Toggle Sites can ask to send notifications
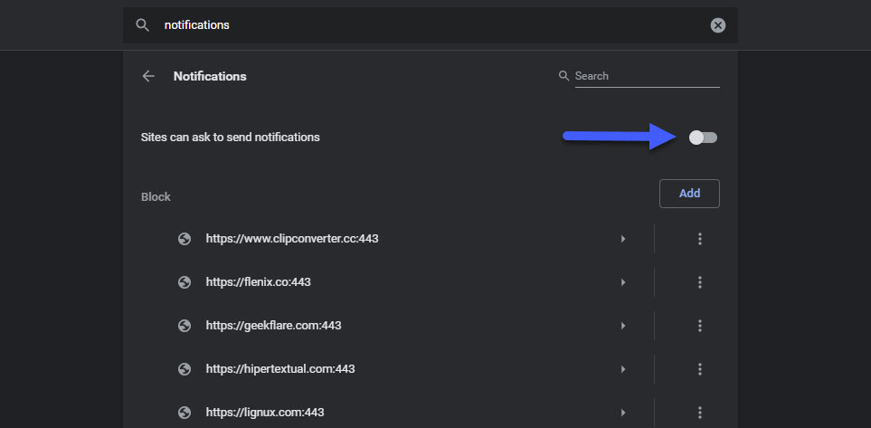 (x=704, y=138)
